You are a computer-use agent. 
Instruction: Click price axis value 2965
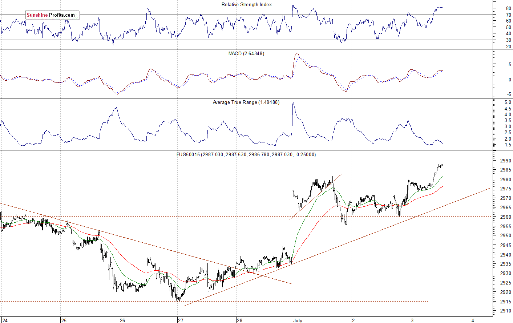click(506, 208)
